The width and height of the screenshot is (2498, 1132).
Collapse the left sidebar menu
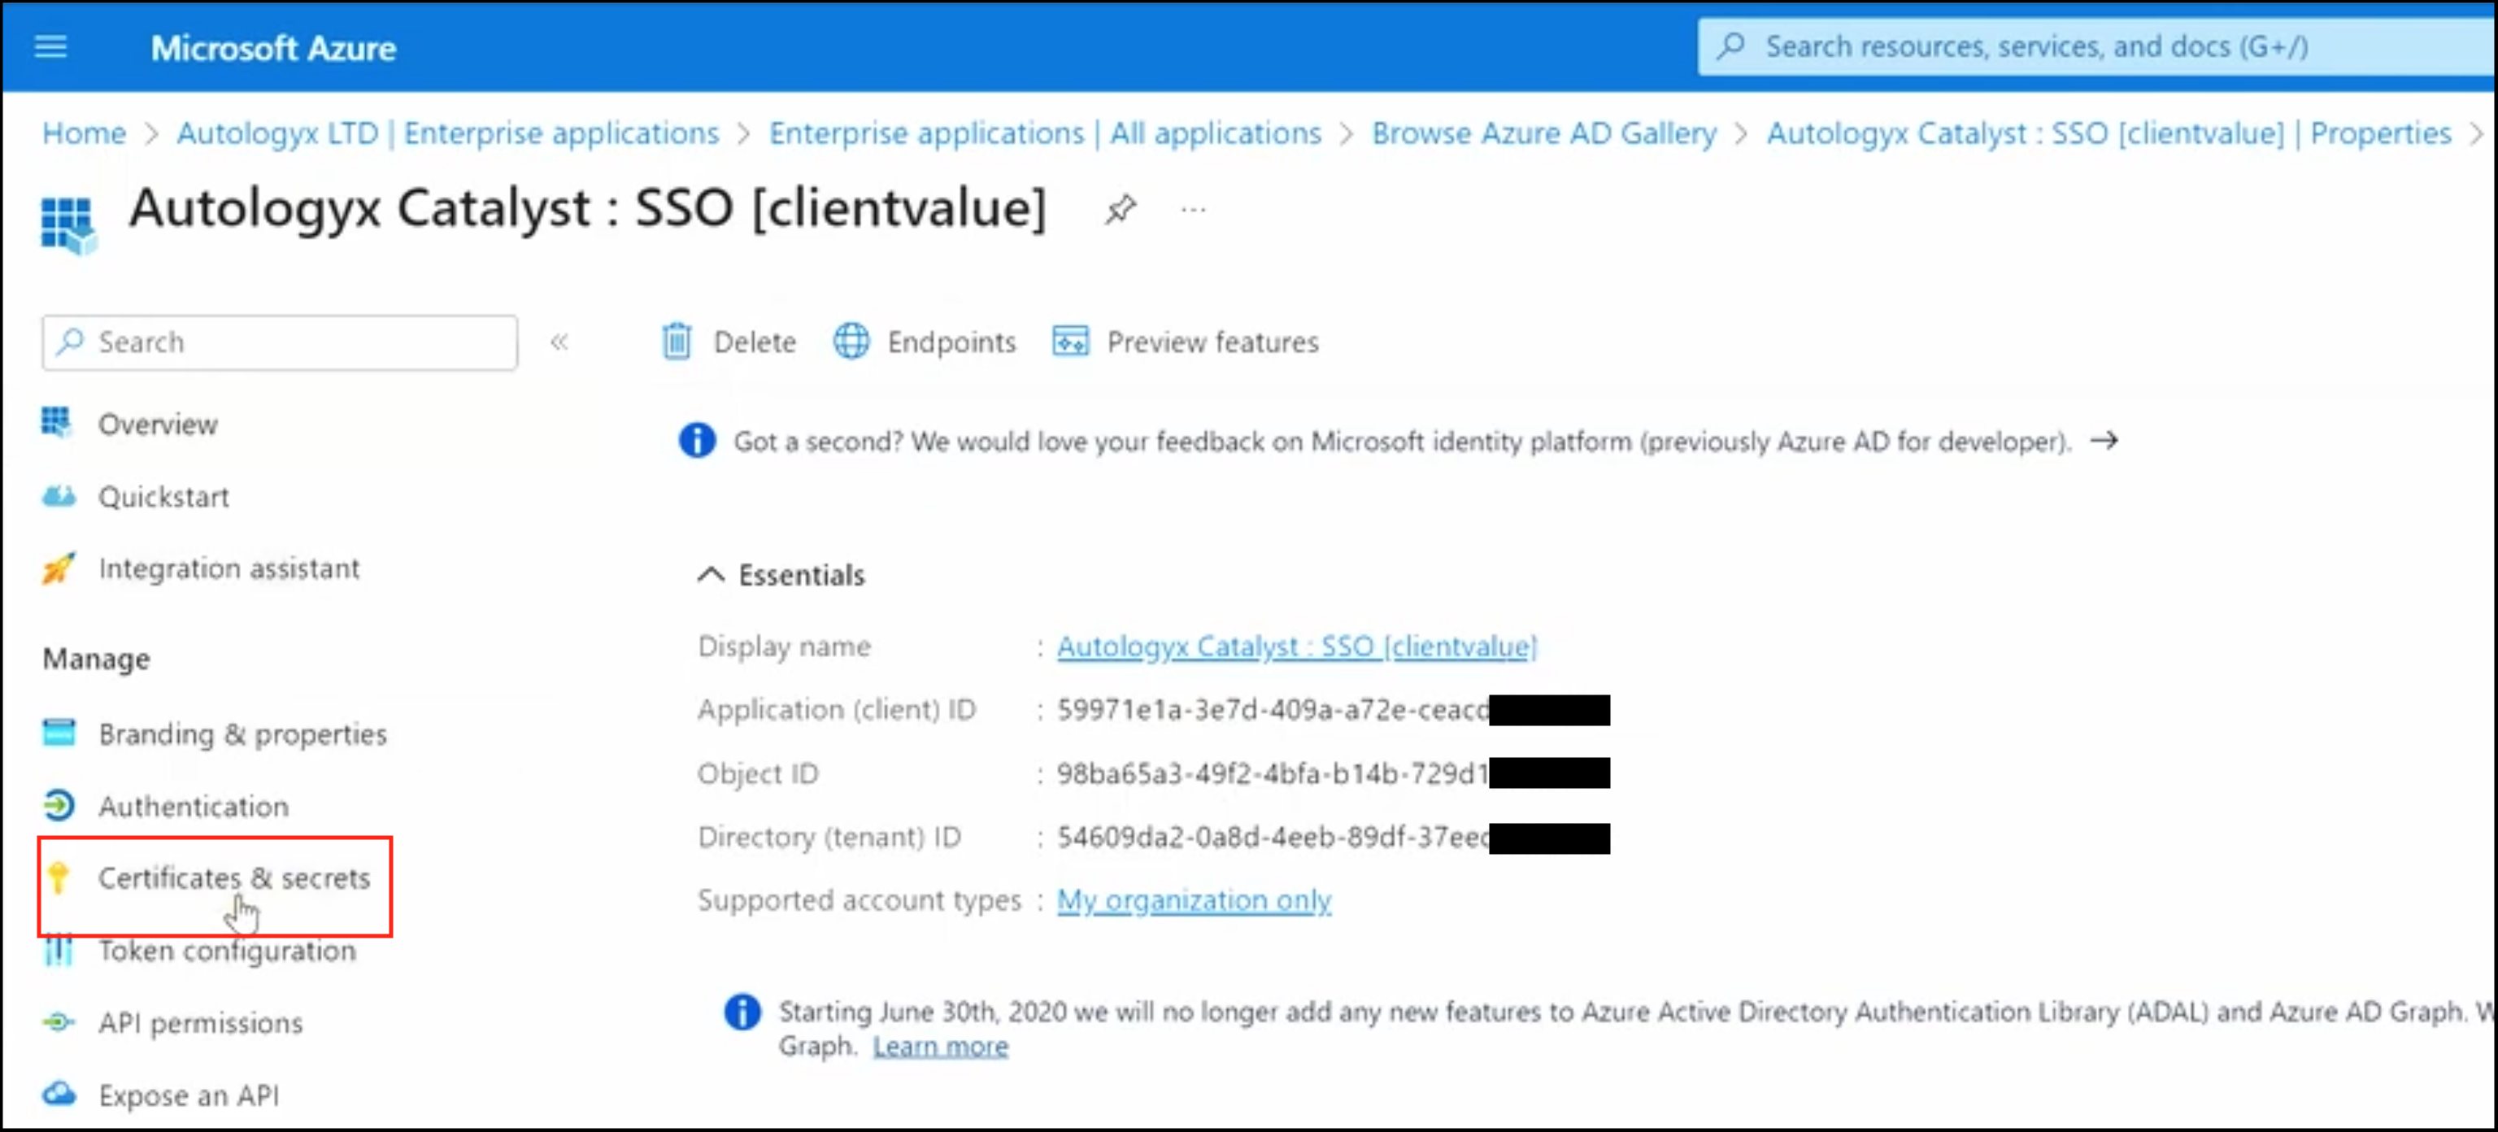[x=559, y=342]
